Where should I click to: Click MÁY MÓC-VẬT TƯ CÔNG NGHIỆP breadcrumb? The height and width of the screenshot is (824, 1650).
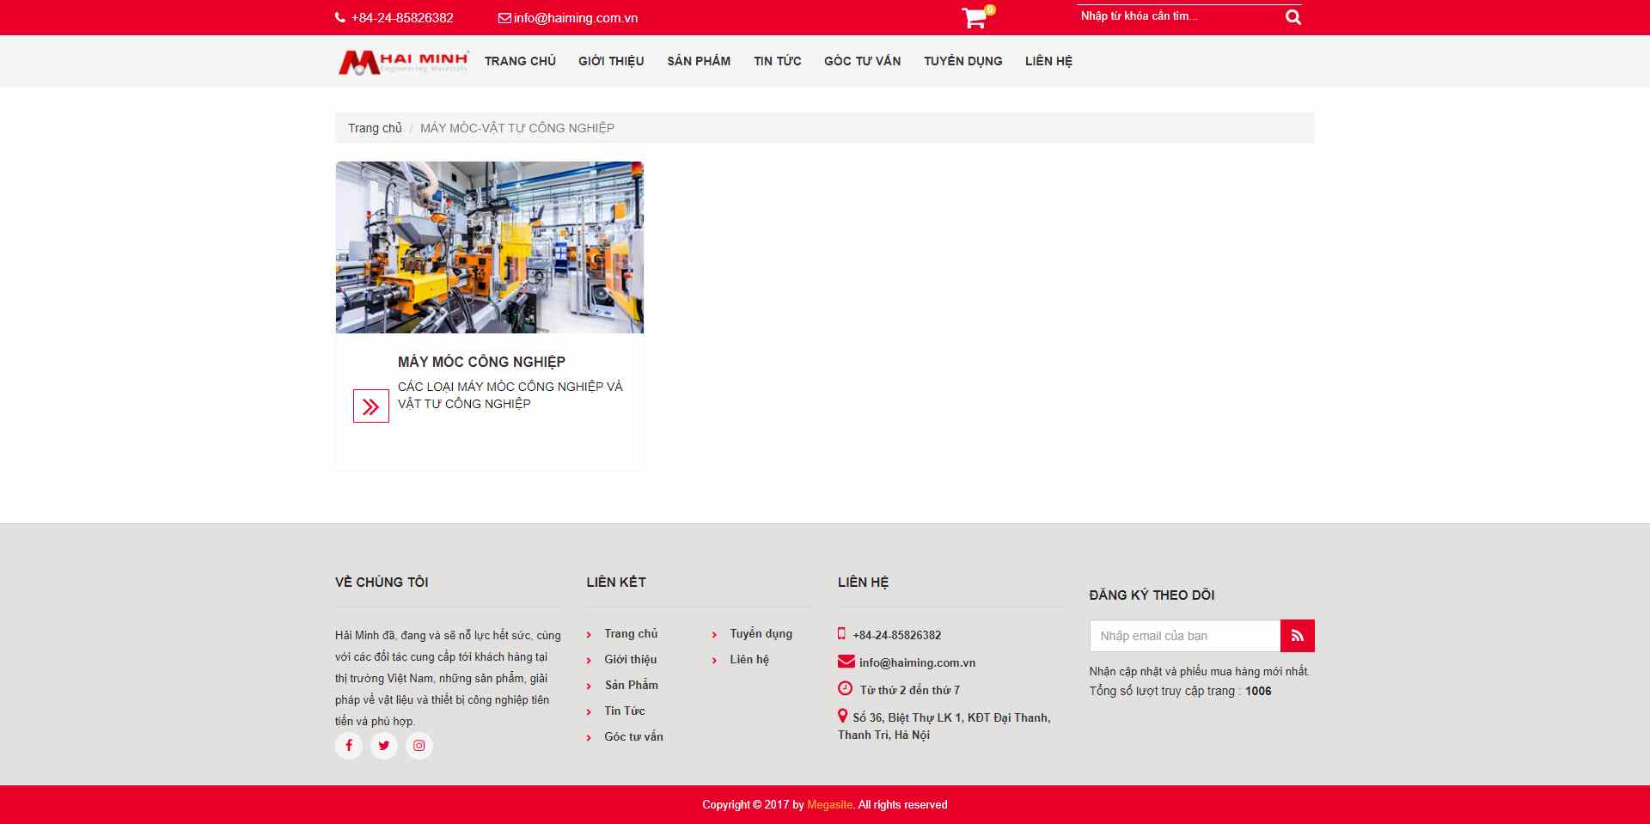coord(517,128)
